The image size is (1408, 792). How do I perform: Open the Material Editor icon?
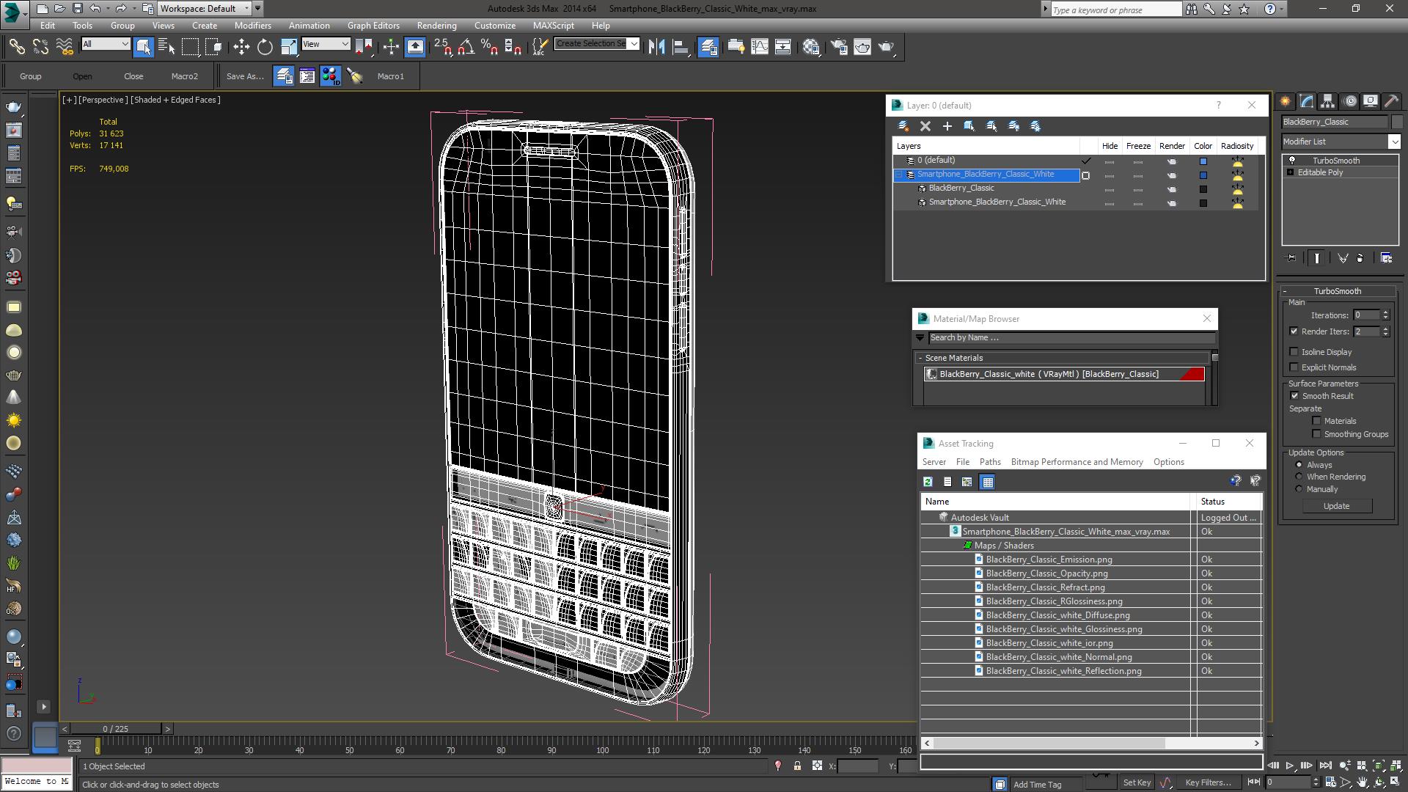[810, 47]
